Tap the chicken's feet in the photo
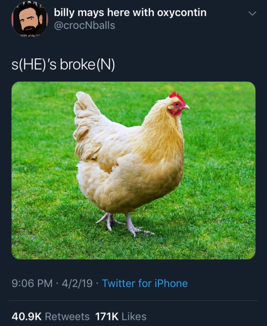267x326 pixels. (125, 225)
